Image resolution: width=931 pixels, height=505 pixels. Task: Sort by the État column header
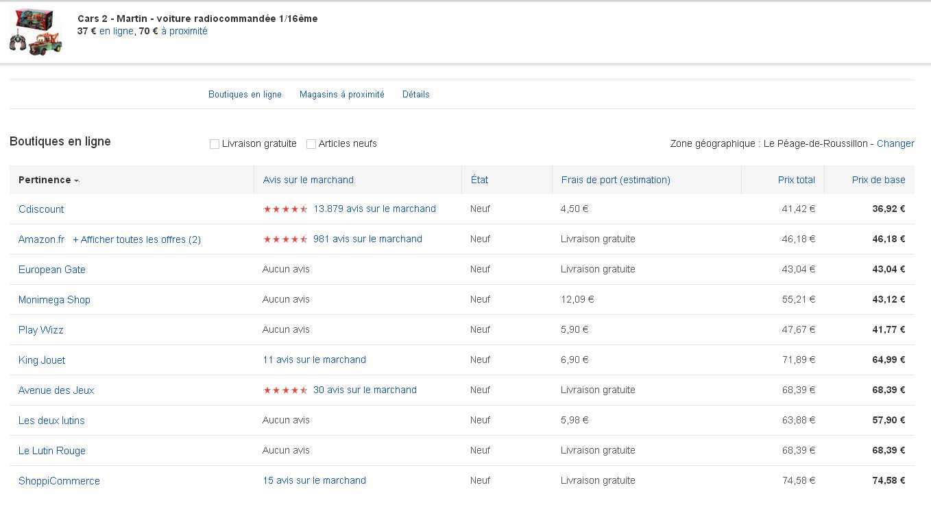tap(479, 180)
